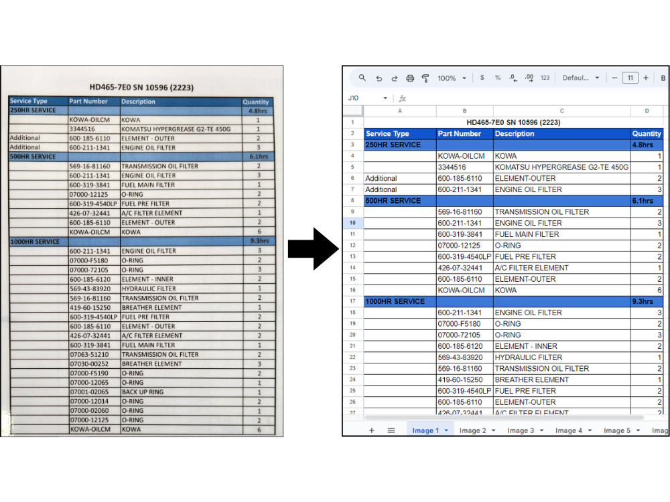Open Image 3 tab dropdown arrow

pos(541,430)
